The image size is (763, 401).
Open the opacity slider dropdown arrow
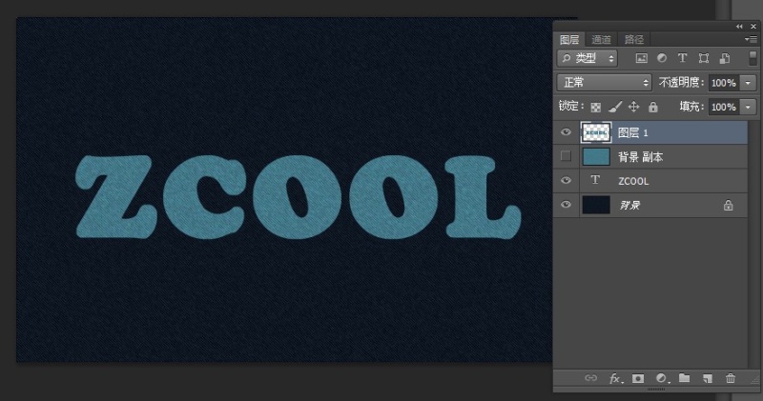tap(748, 83)
